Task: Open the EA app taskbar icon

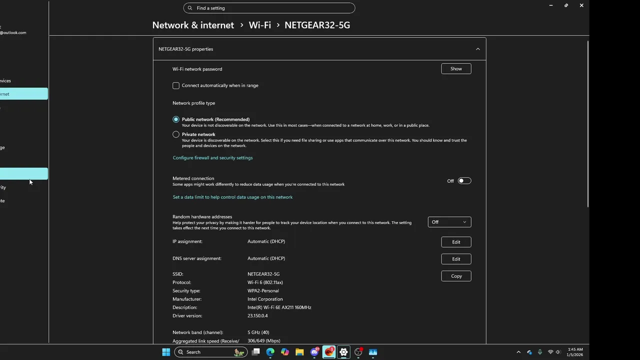Action: pyautogui.click(x=329, y=352)
